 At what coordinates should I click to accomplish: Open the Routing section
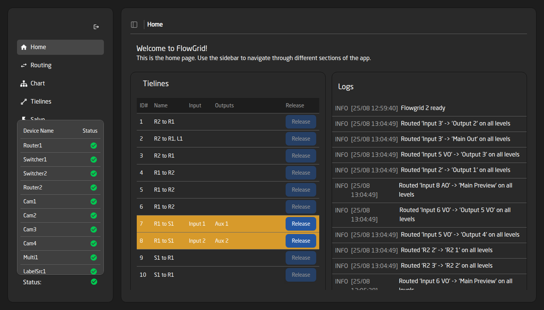pyautogui.click(x=60, y=65)
